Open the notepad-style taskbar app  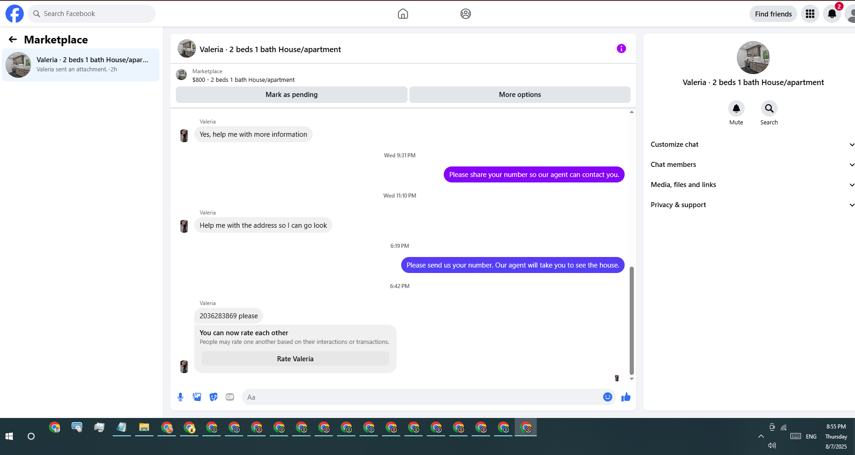click(122, 428)
